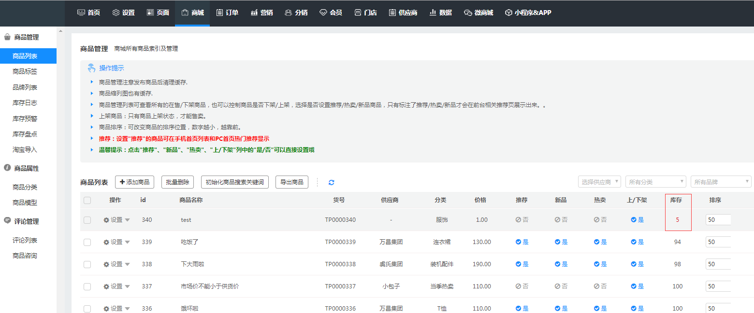Click the 商品管理 basket icon in sidebar

7,37
